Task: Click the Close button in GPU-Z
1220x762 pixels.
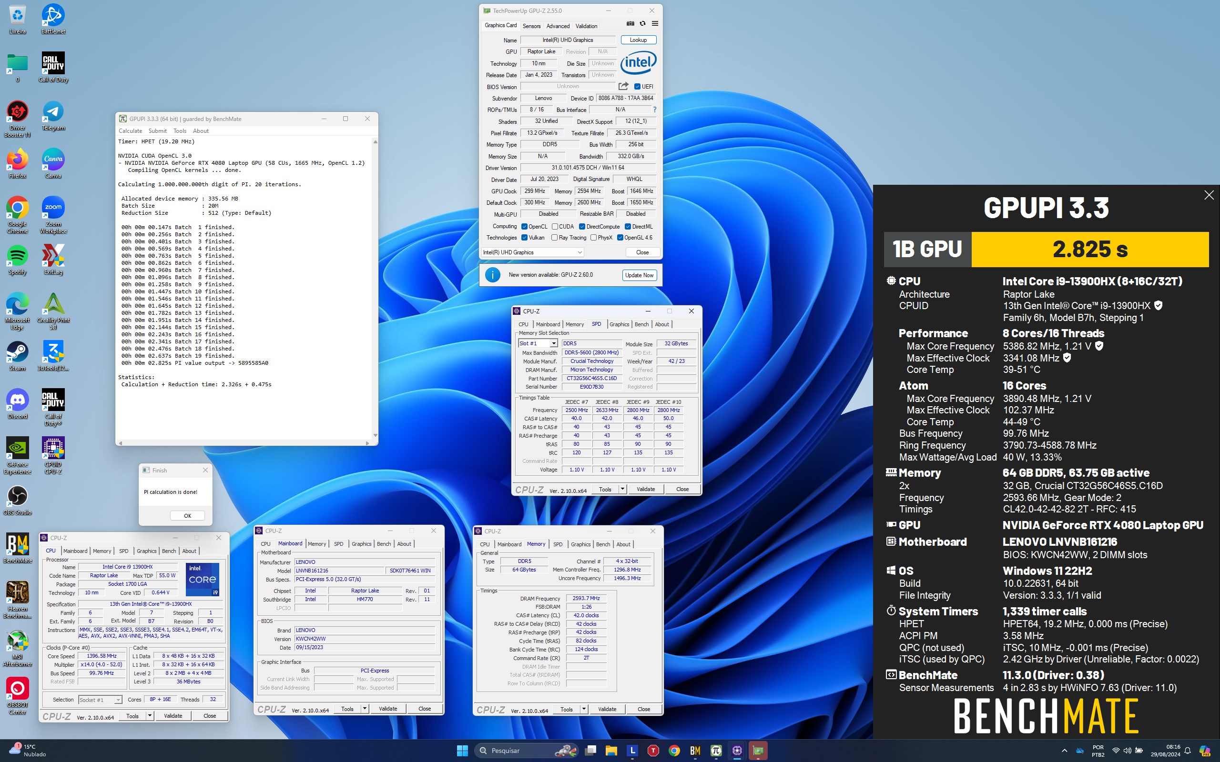Action: (642, 252)
